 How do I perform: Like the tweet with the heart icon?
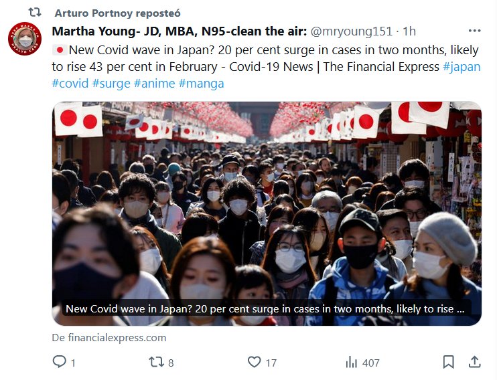coord(254,362)
